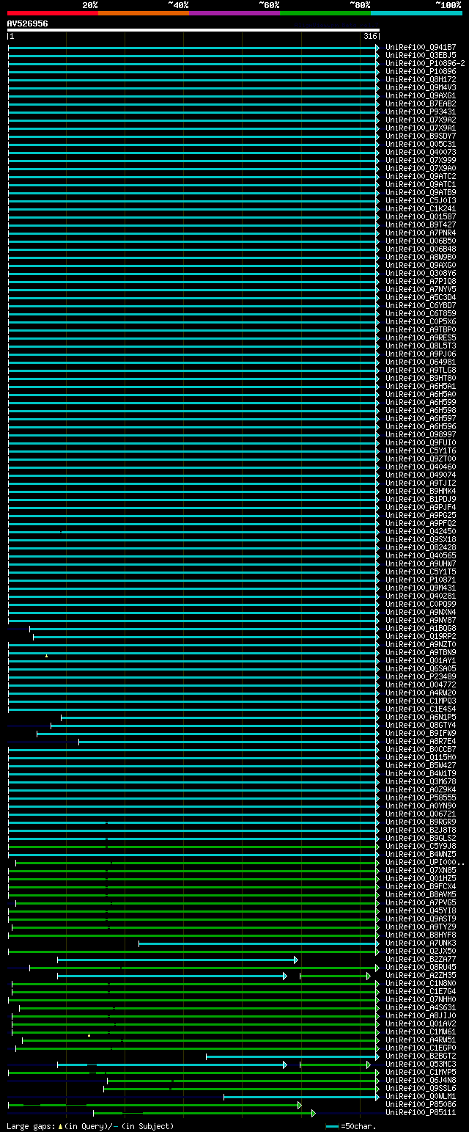Select label UniRef100_A6H599
Screen dimensions: 469x1132
(x=421, y=402)
